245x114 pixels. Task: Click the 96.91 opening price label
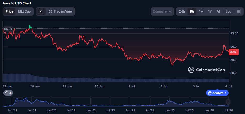coord(8,29)
